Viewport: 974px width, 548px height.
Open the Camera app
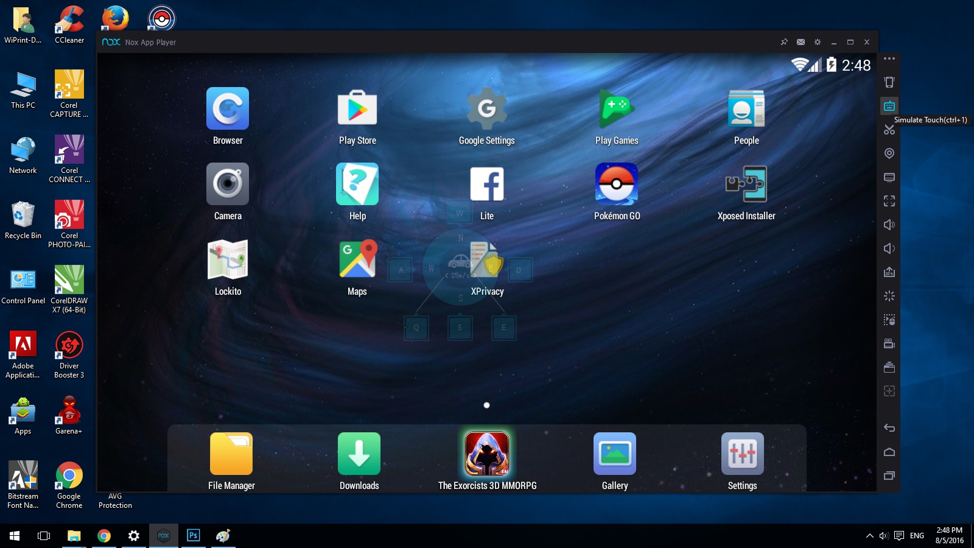228,184
